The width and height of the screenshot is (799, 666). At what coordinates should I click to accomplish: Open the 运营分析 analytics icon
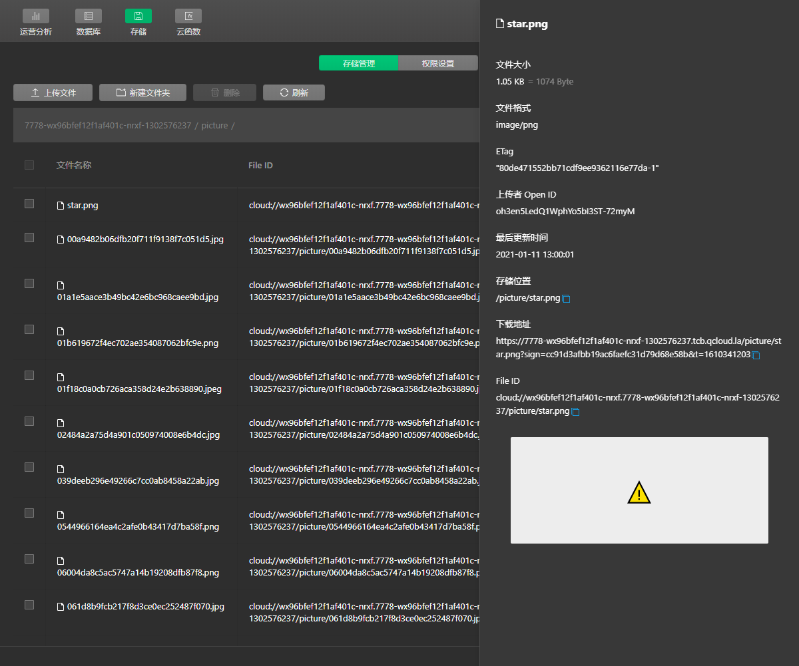(36, 16)
